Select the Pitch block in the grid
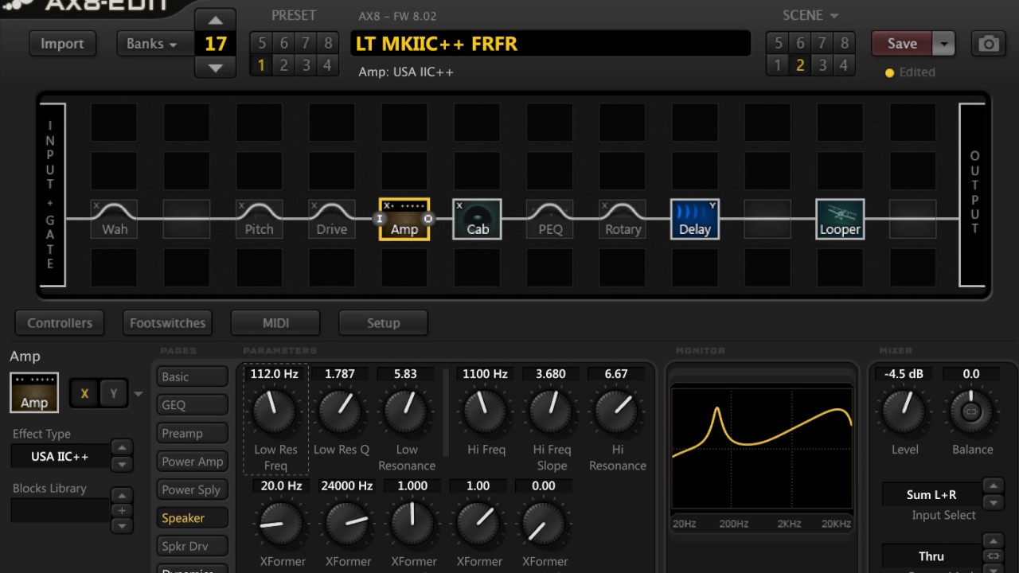Viewport: 1019px width, 573px height. click(x=259, y=220)
